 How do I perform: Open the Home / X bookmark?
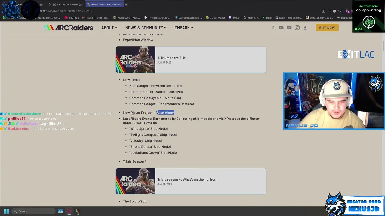251,18
